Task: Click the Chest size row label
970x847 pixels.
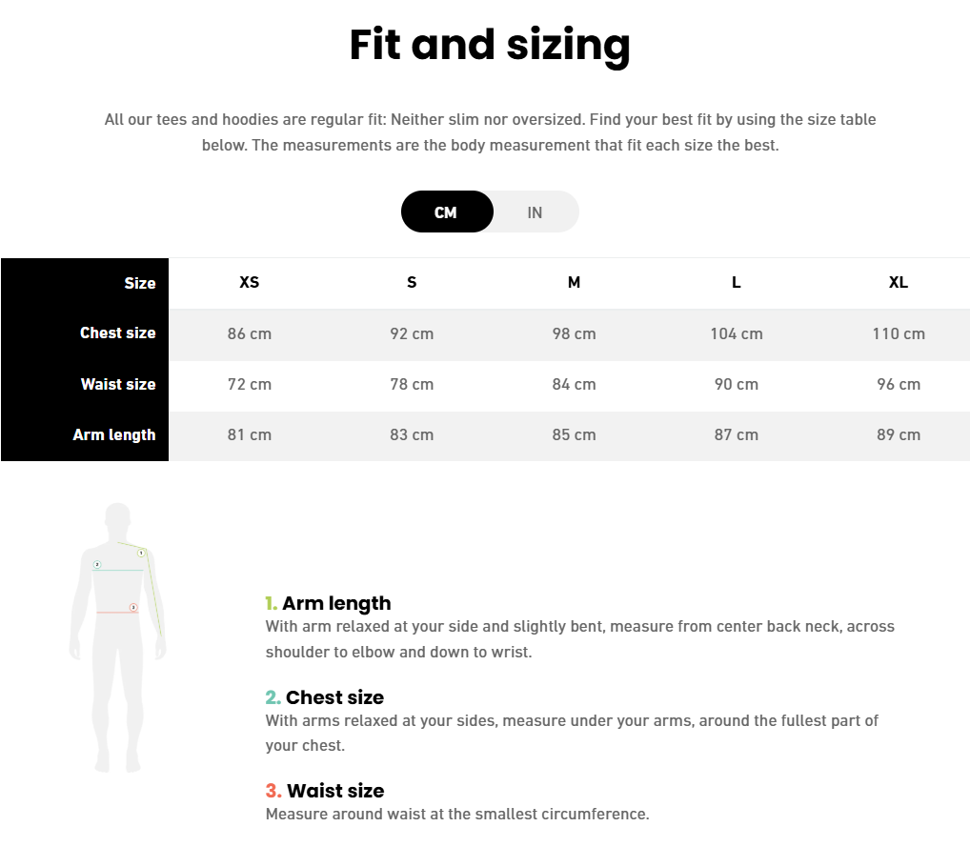Action: (117, 333)
